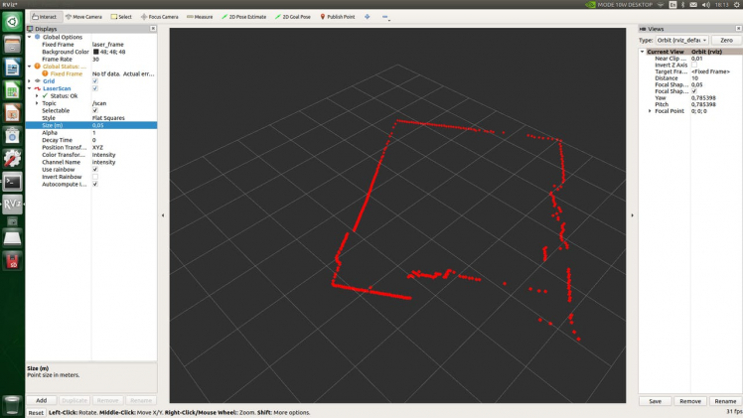The width and height of the screenshot is (743, 418).
Task: Pick the Measure tool
Action: coord(200,17)
